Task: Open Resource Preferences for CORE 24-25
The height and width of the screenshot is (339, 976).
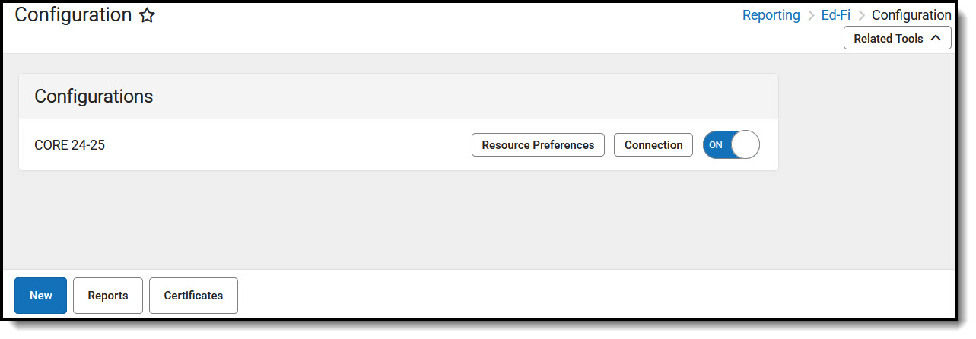Action: [538, 145]
